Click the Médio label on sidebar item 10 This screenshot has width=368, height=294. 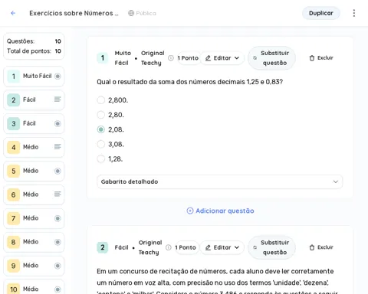click(x=31, y=289)
